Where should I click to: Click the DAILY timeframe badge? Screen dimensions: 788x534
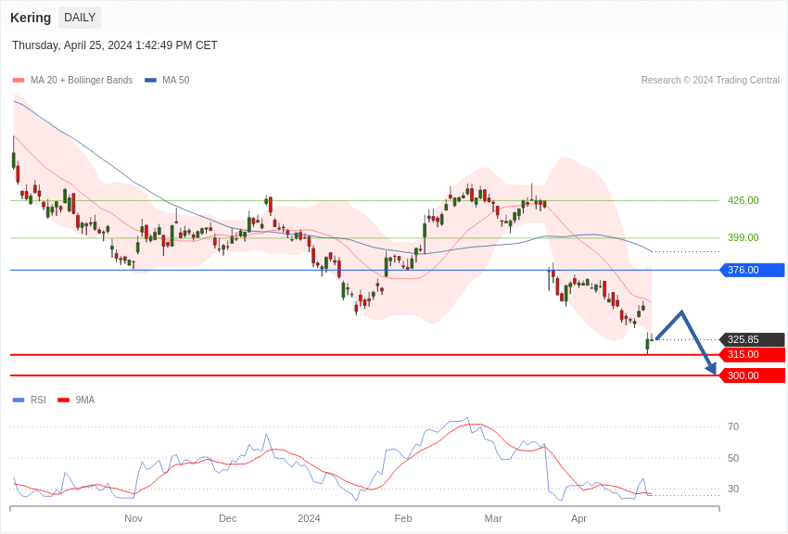point(80,18)
